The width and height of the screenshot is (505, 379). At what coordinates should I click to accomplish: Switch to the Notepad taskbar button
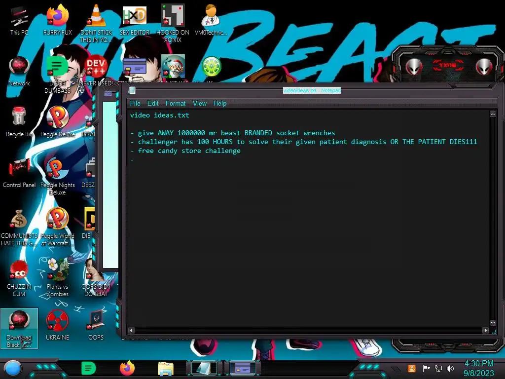[204, 368]
